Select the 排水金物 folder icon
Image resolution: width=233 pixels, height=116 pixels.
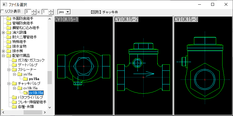9,46
